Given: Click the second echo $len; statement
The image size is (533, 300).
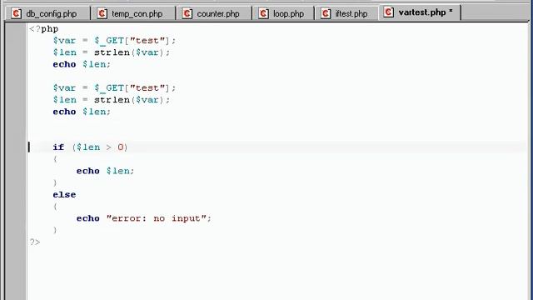Looking at the screenshot, I should click(82, 112).
